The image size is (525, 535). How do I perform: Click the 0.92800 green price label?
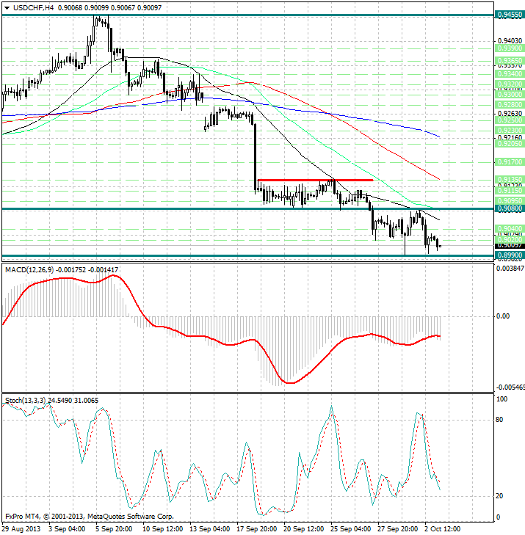(510, 104)
